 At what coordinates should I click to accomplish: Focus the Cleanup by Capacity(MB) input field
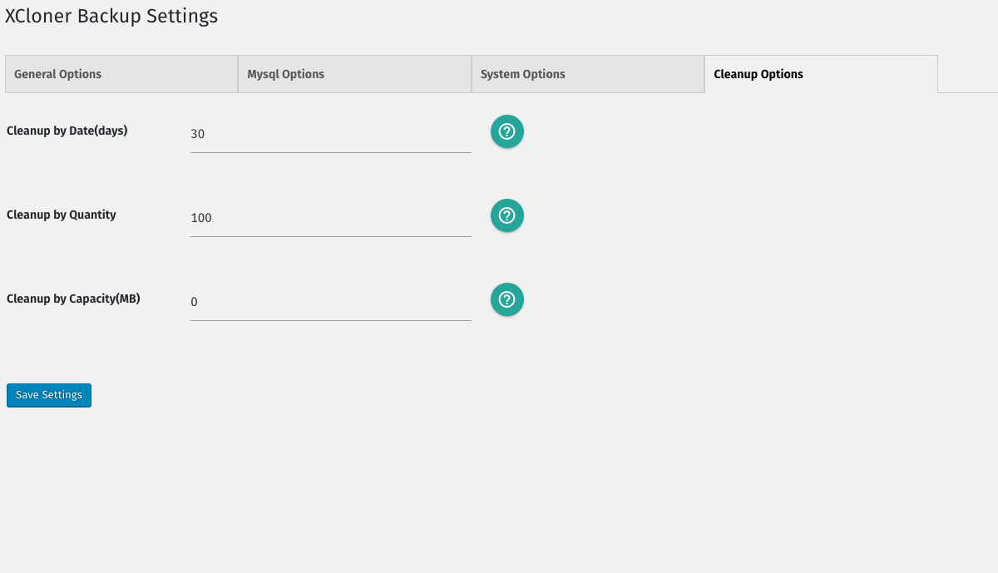click(x=331, y=302)
